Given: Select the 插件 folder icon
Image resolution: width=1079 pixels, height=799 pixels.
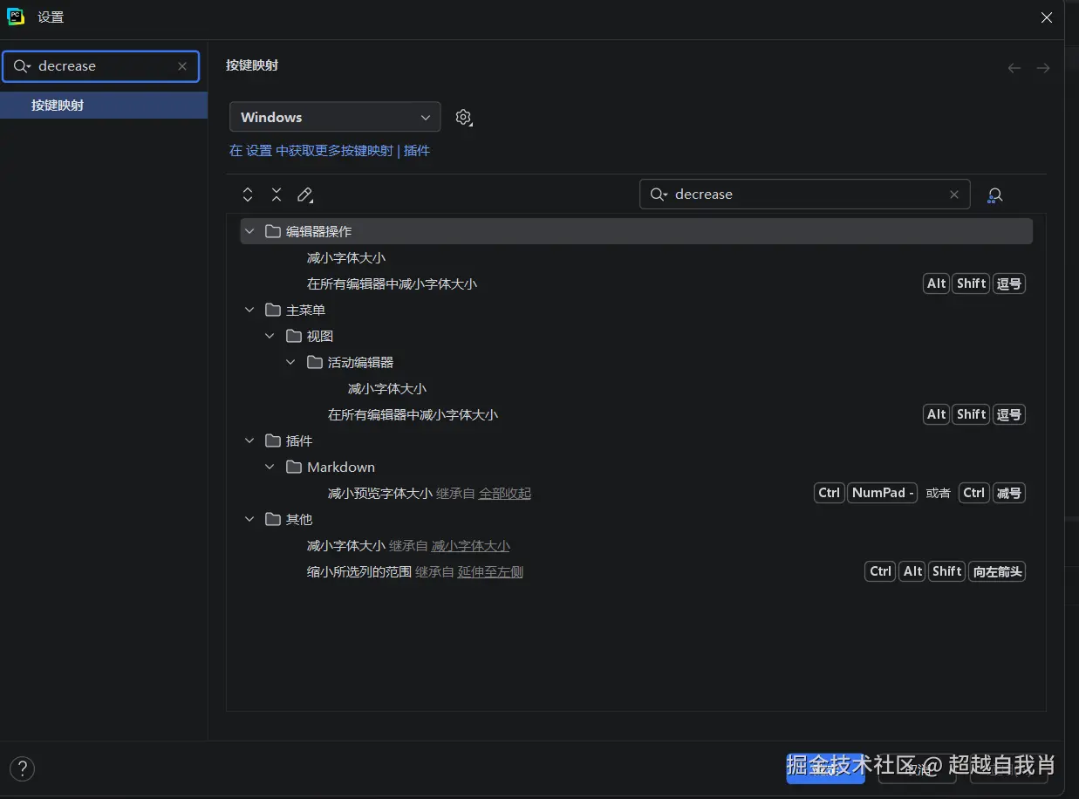Looking at the screenshot, I should (273, 440).
